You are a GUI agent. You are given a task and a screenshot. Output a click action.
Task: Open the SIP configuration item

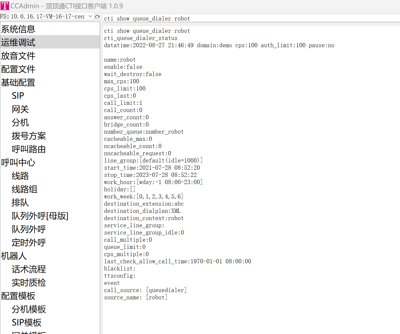(18, 96)
